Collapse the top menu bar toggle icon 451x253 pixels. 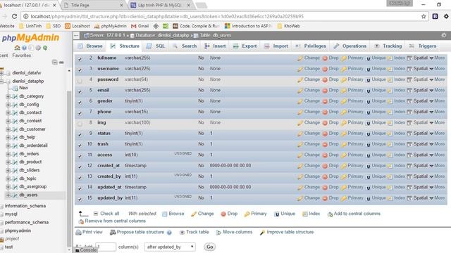click(x=76, y=36)
